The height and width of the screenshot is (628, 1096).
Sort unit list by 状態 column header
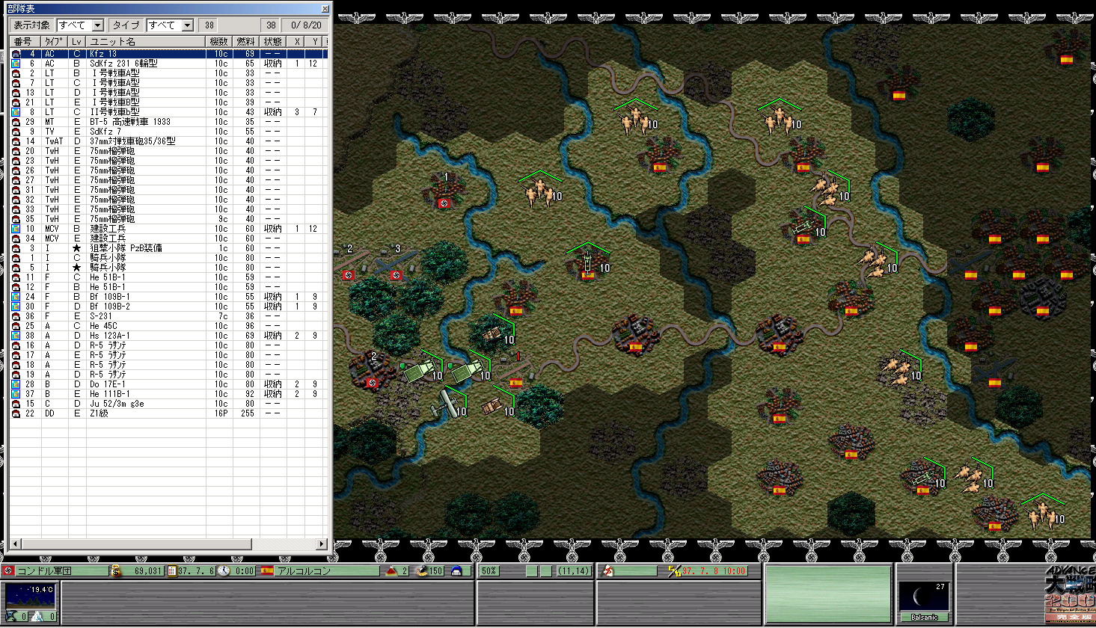273,42
